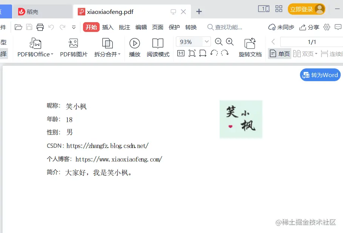Viewport: 343px width, 233px height.
Task: Click the 未同步 cloud sync button
Action: click(x=281, y=27)
